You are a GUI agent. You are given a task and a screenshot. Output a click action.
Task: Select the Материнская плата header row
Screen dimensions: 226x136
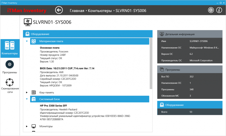(x=89, y=41)
